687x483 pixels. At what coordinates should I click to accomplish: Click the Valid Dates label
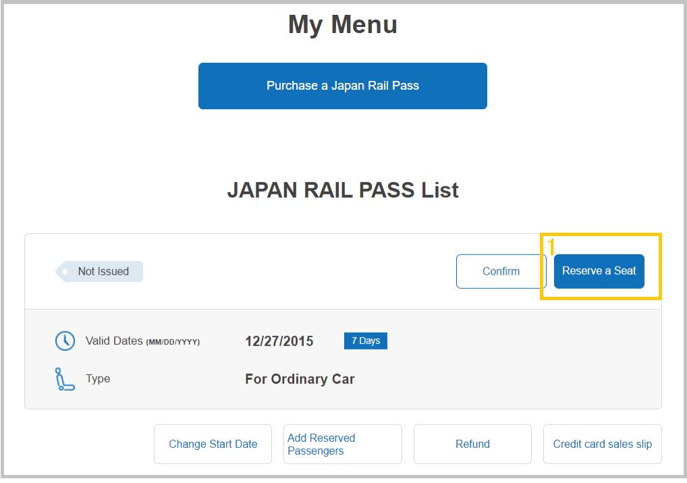point(142,341)
